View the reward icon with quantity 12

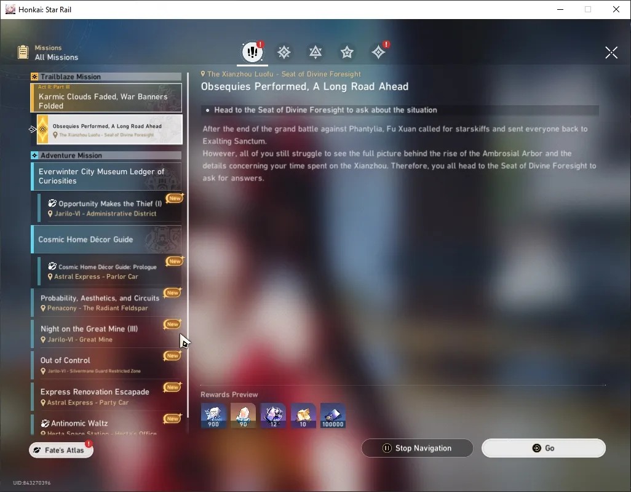click(273, 416)
